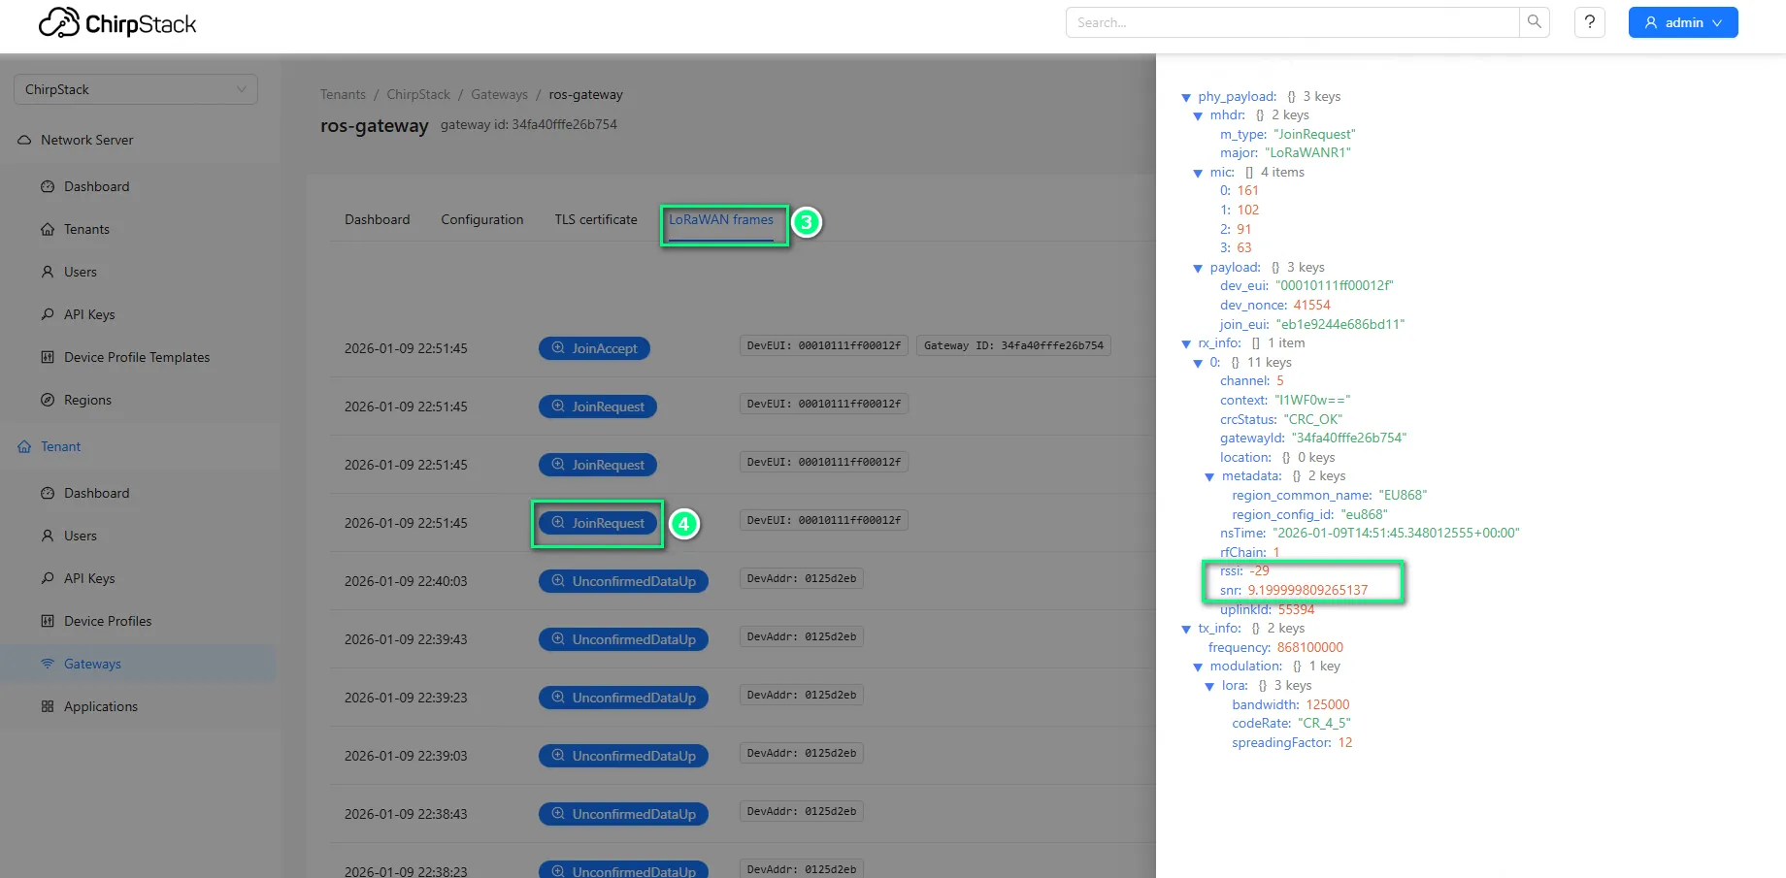Open the TLS certificate tab
1786x878 pixels.
click(595, 220)
